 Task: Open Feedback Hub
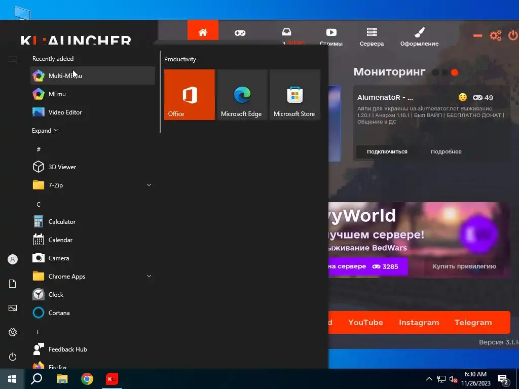click(x=93, y=349)
